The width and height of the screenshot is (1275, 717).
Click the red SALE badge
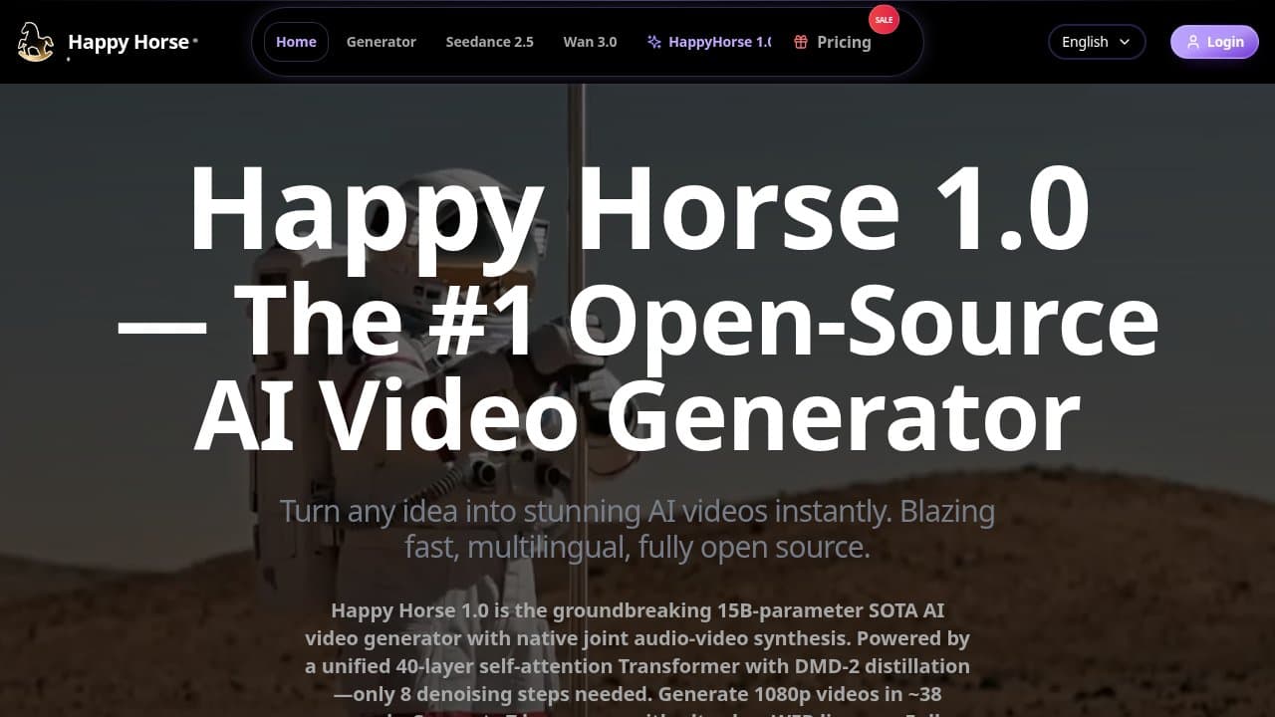pyautogui.click(x=884, y=19)
